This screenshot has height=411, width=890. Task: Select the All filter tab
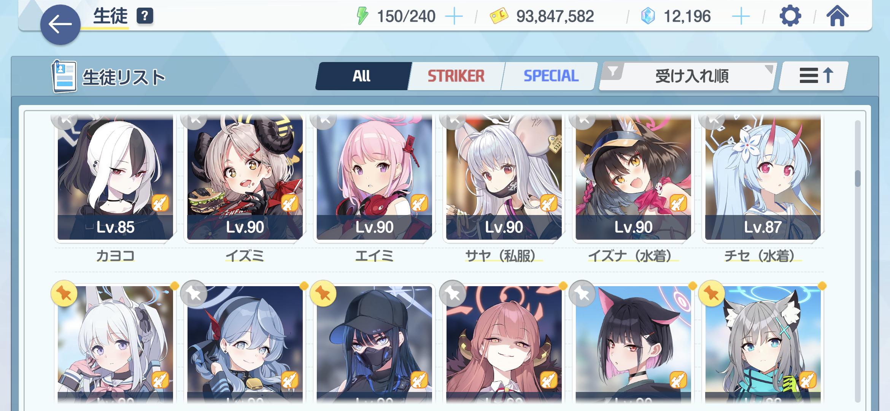coord(361,76)
